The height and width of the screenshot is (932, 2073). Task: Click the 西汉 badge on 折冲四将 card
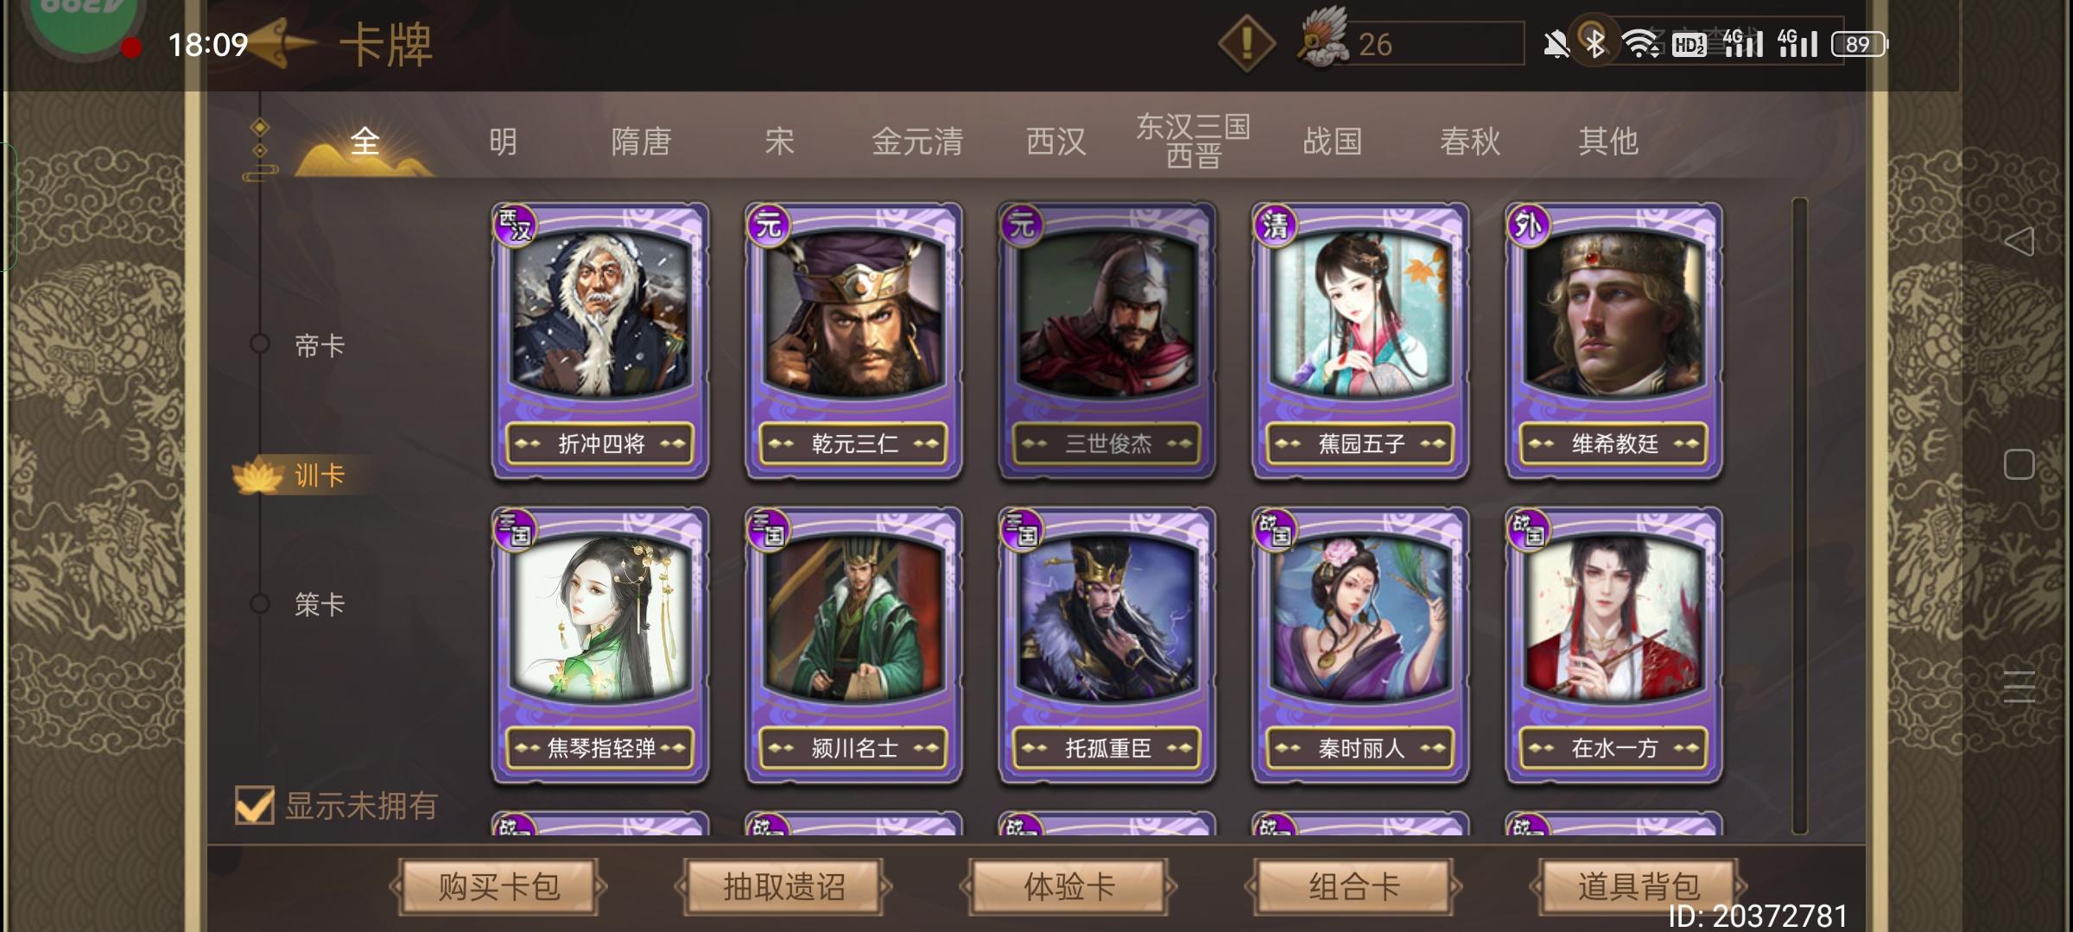pos(516,226)
